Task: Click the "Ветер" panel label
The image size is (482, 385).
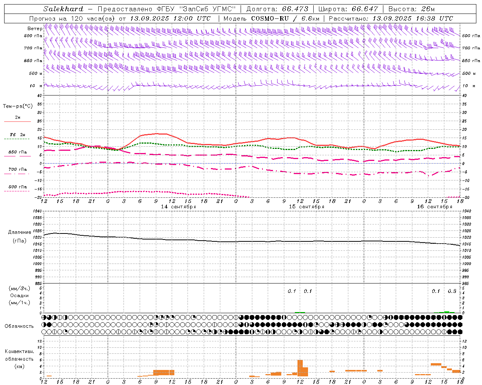Action: pyautogui.click(x=35, y=29)
